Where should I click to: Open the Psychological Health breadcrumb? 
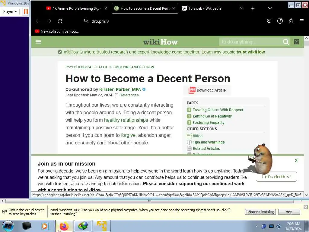86,67
